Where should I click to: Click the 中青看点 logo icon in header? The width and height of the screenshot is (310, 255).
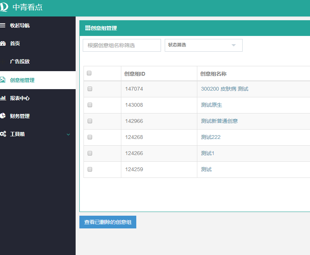[4, 7]
